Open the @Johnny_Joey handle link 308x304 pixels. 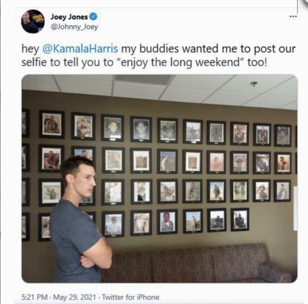[x=74, y=27]
